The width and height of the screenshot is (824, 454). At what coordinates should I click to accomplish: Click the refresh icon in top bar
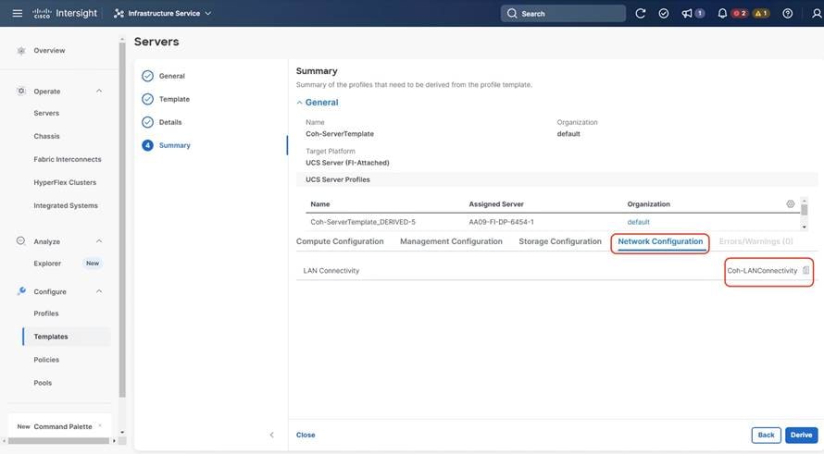(640, 14)
